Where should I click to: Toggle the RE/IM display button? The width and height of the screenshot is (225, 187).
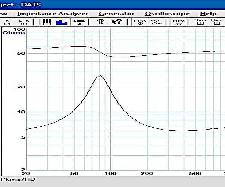click(x=156, y=22)
